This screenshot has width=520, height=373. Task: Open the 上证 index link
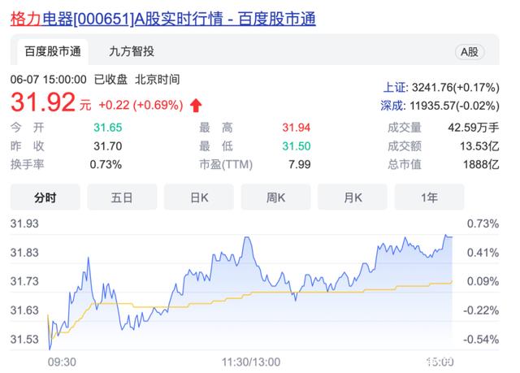pyautogui.click(x=394, y=88)
